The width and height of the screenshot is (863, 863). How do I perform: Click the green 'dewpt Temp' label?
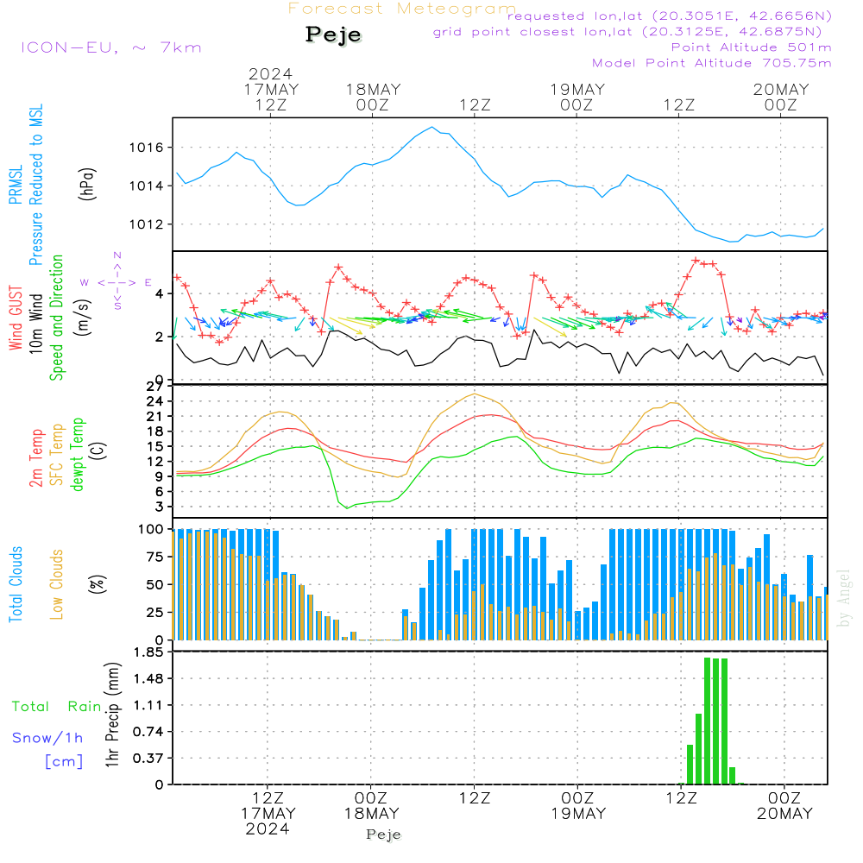(x=77, y=454)
